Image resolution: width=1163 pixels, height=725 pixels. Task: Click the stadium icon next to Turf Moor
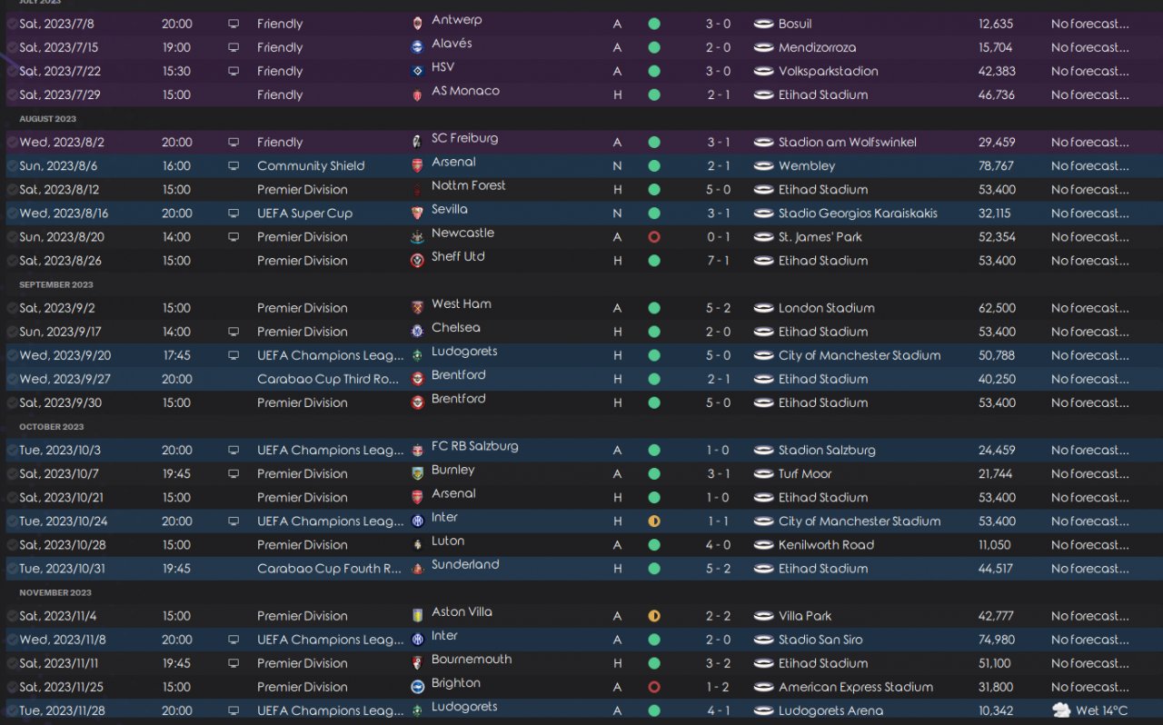[763, 474]
